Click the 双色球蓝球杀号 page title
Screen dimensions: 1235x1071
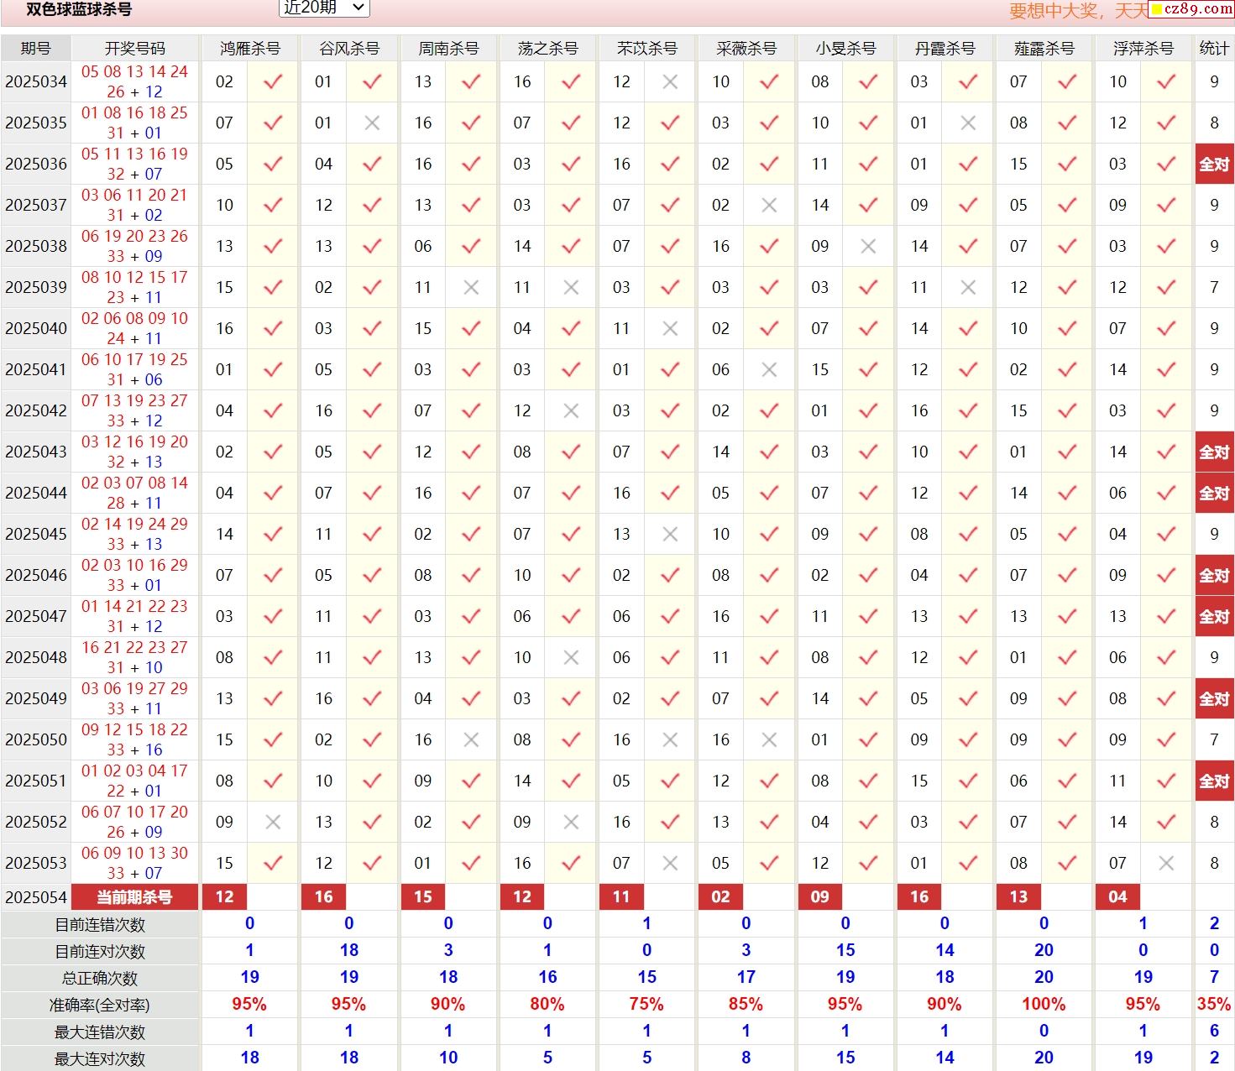click(79, 9)
